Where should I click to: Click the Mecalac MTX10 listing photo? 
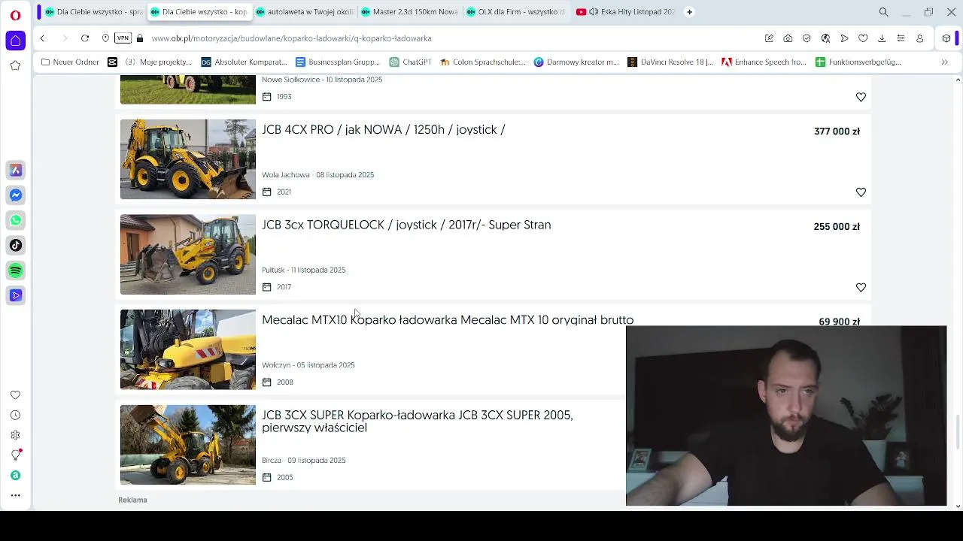(188, 349)
